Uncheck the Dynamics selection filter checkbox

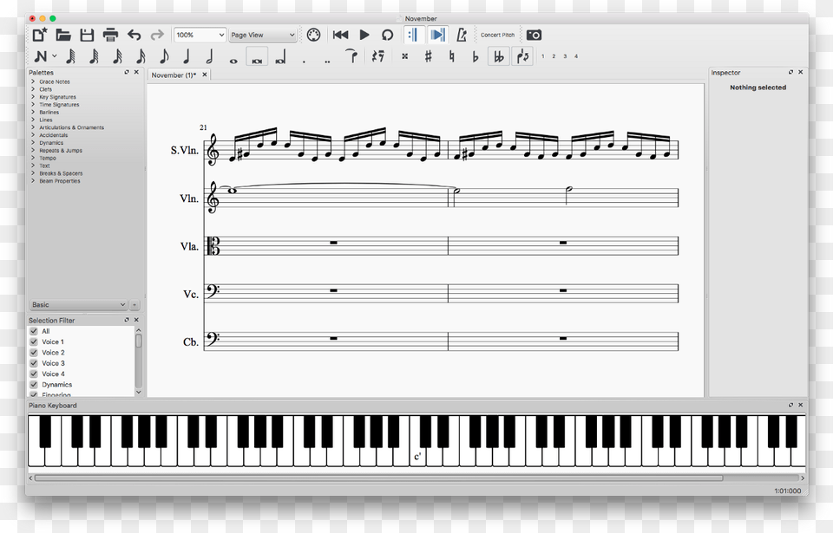pos(34,385)
